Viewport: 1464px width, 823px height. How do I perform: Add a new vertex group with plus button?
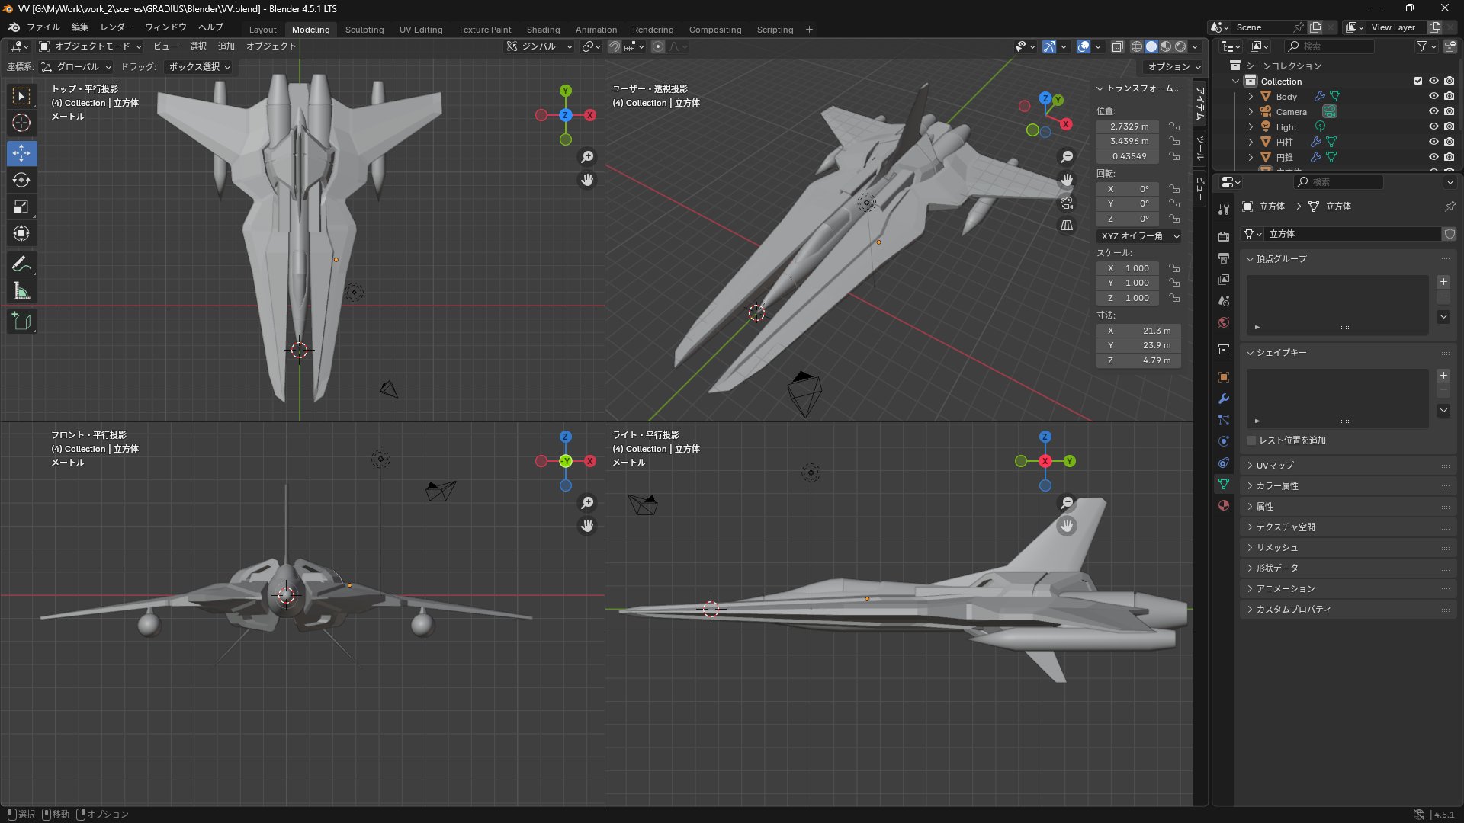[1443, 282]
